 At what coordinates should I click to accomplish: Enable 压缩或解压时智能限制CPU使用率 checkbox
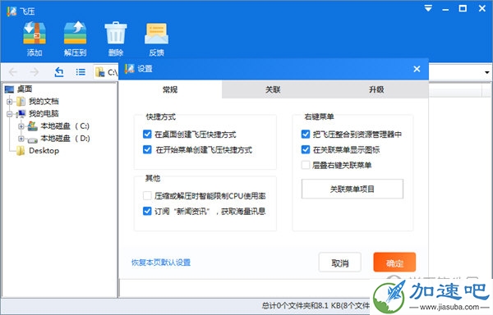click(x=147, y=196)
